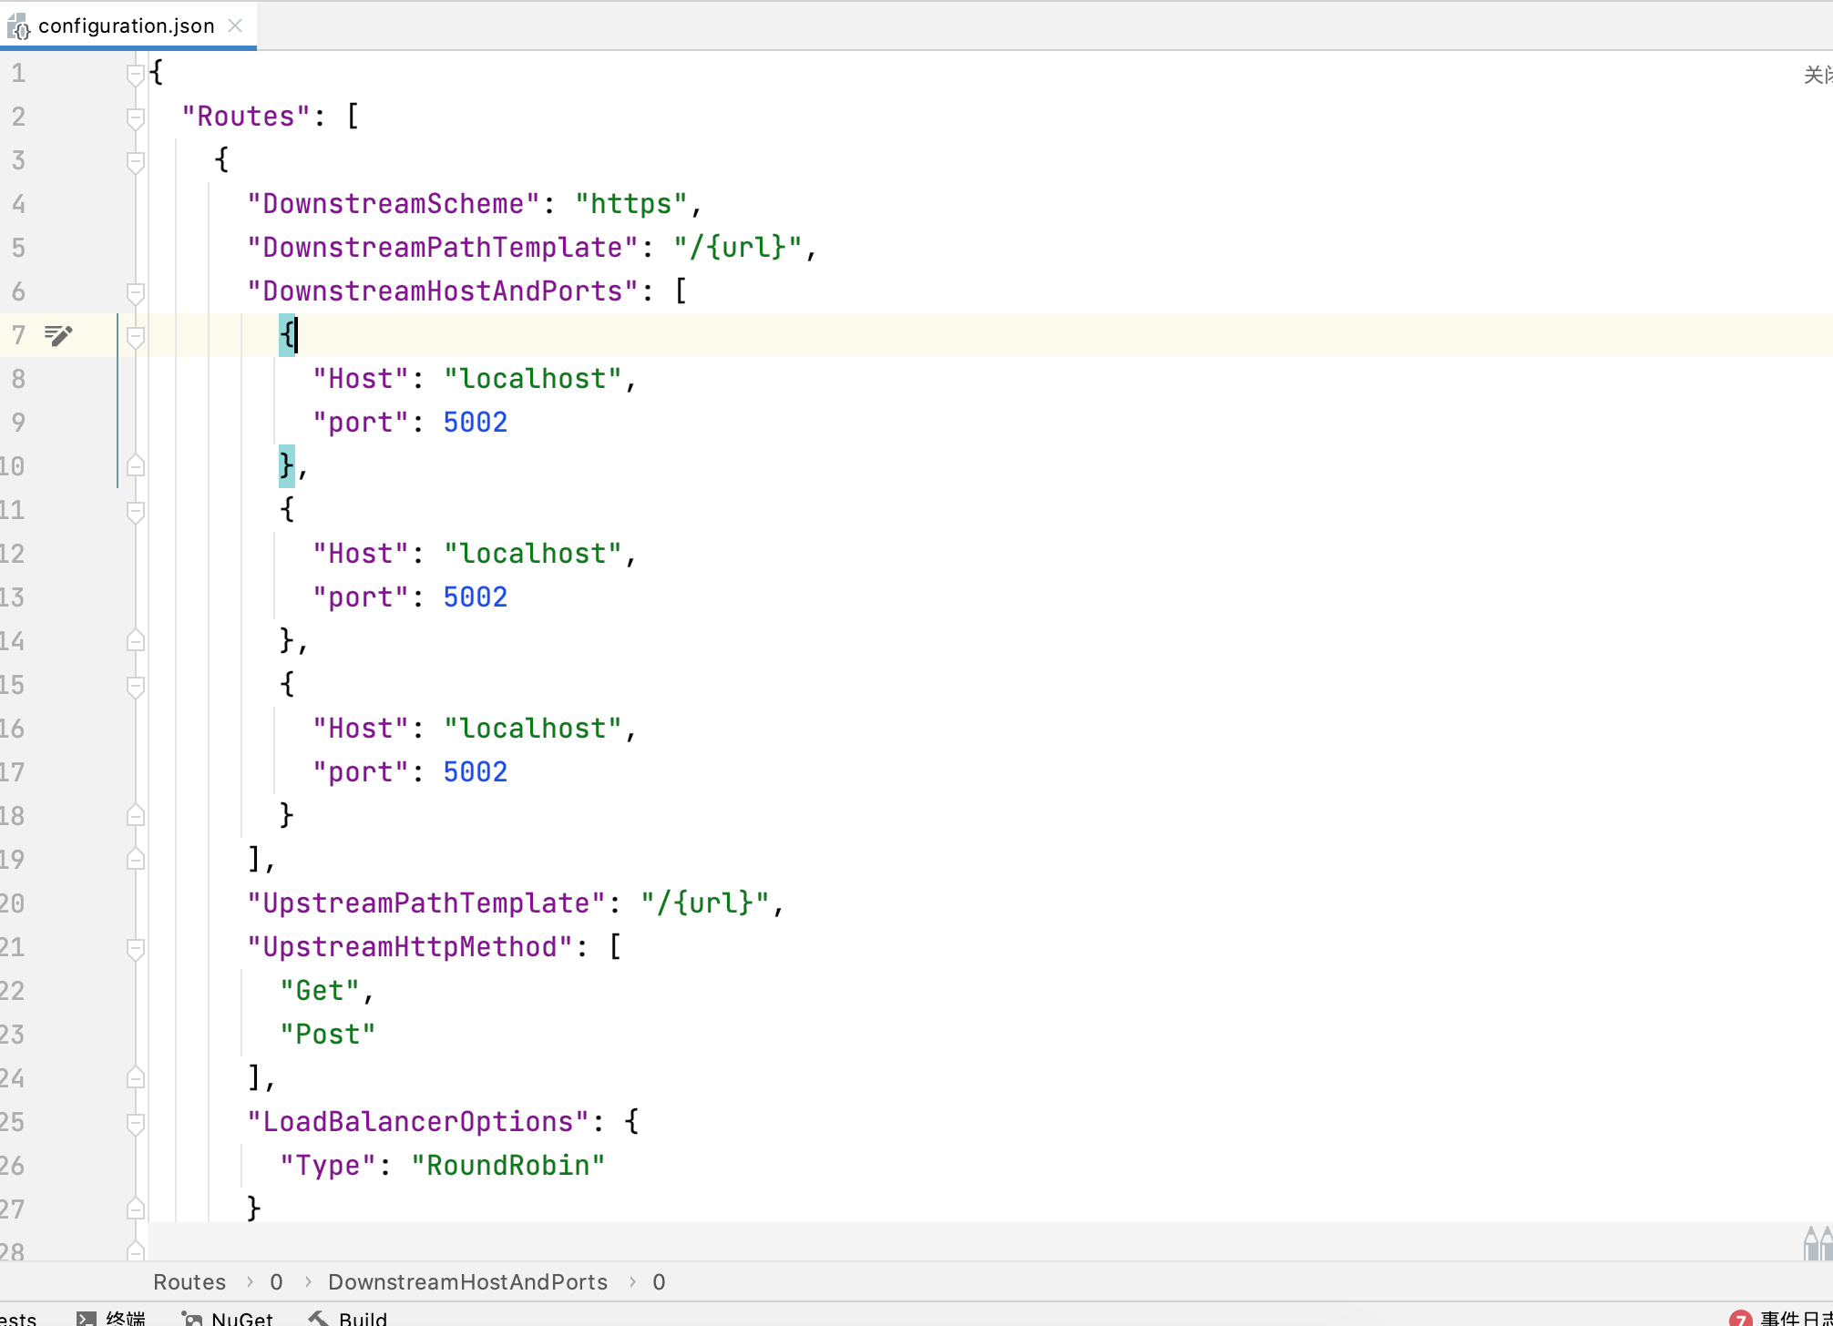Collapse fold marker on line 7

tap(136, 337)
